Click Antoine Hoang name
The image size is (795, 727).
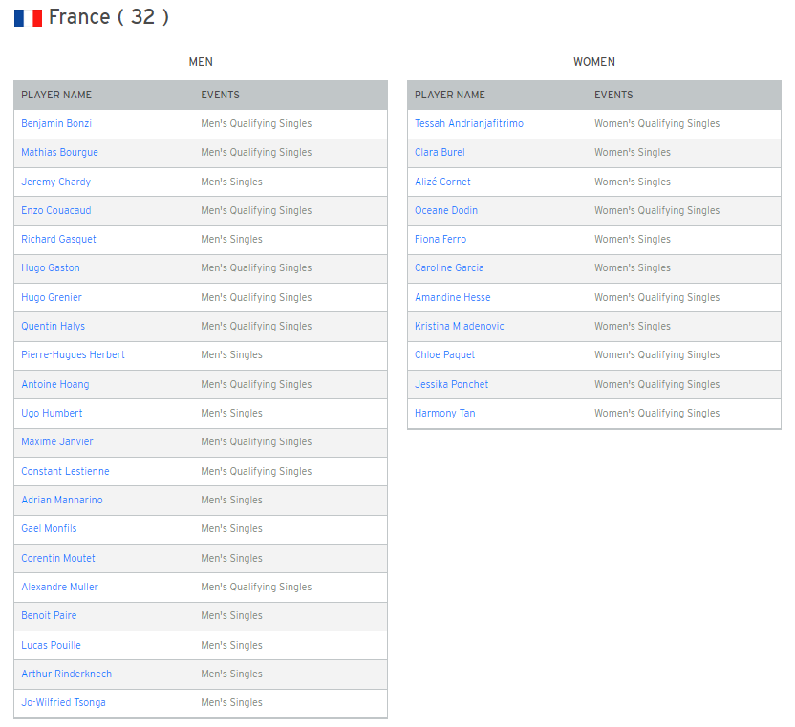[x=55, y=384]
